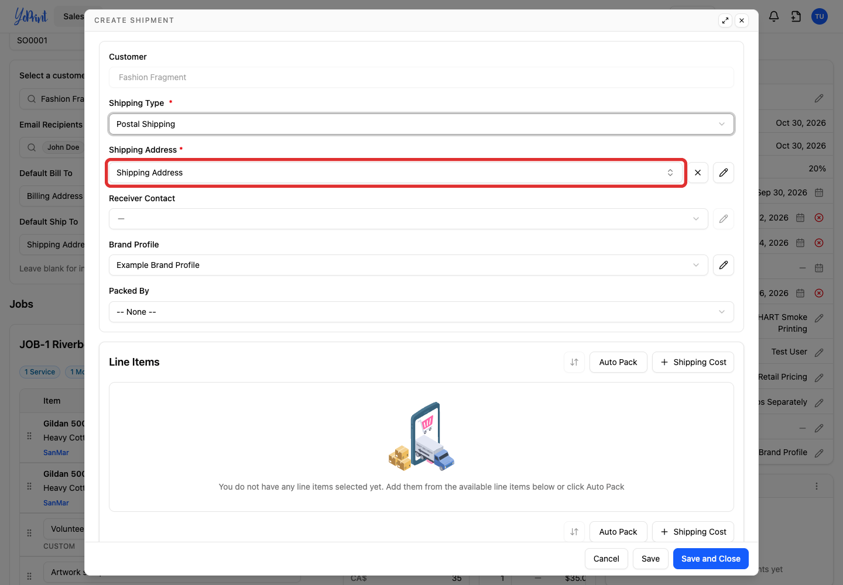Edit the HART Smoke Printing field
Screen dimensions: 843x585
coord(819,318)
